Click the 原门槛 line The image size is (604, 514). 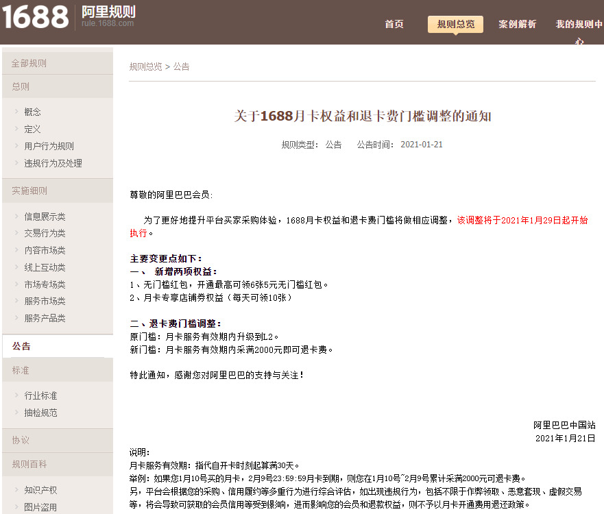click(x=204, y=337)
